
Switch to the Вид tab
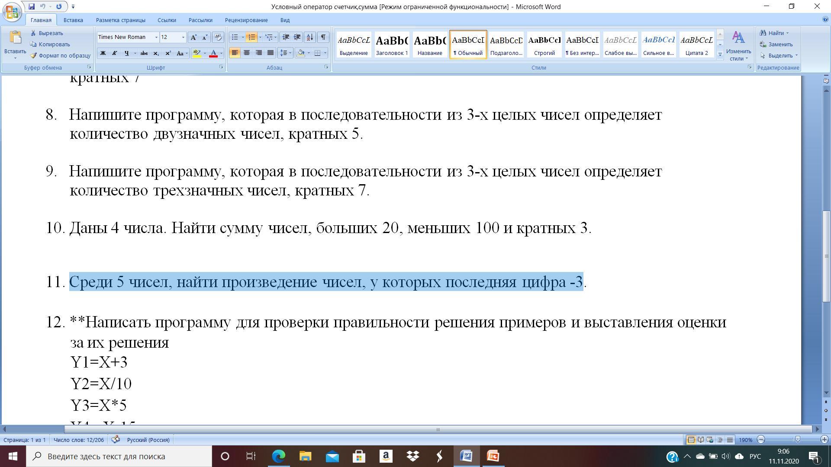click(x=285, y=20)
